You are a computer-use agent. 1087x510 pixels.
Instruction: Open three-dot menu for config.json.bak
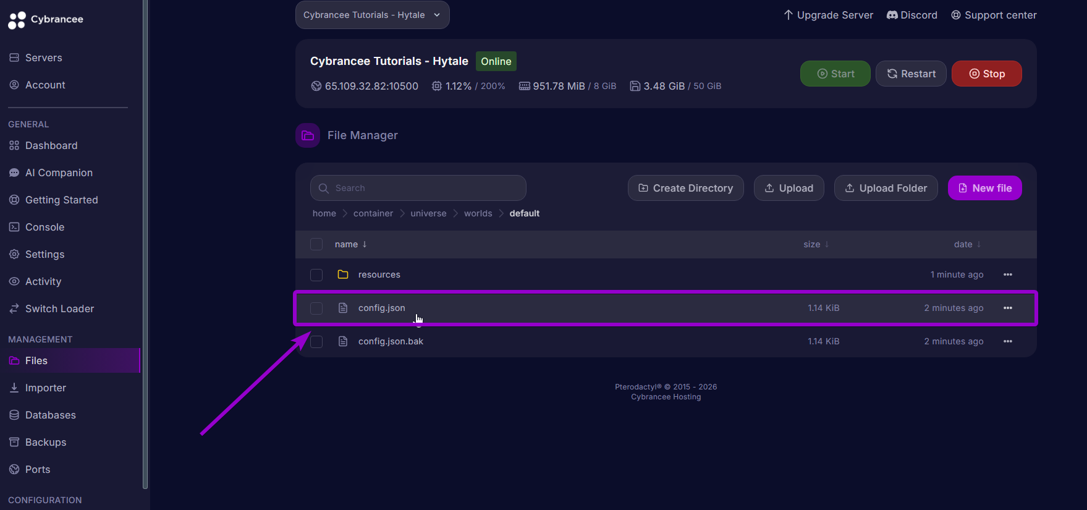tap(1007, 341)
